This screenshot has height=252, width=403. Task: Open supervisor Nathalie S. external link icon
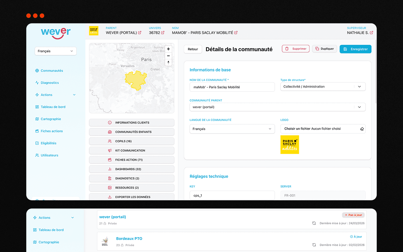point(371,33)
